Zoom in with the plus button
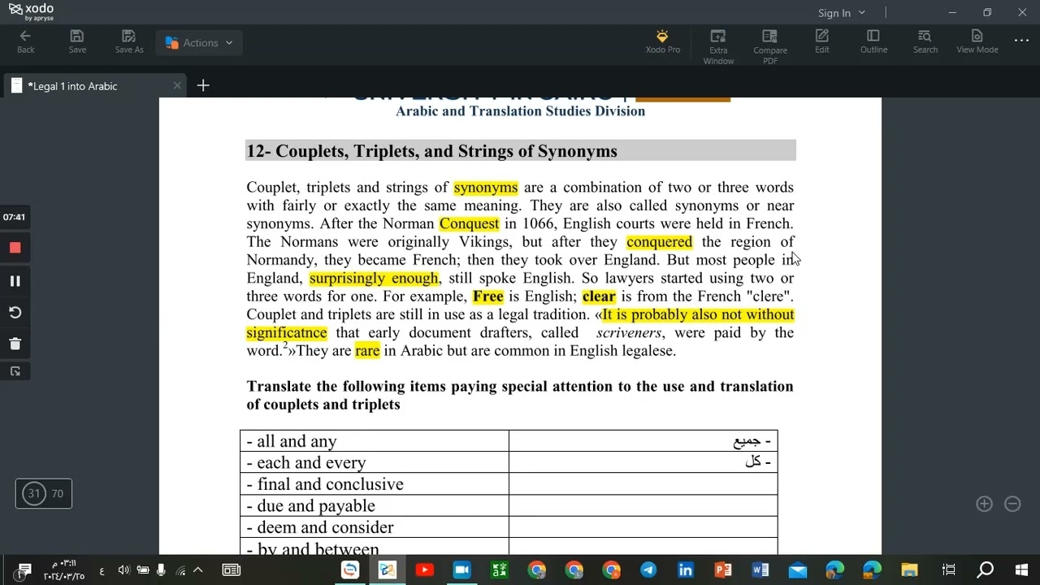Image resolution: width=1040 pixels, height=585 pixels. 984,504
